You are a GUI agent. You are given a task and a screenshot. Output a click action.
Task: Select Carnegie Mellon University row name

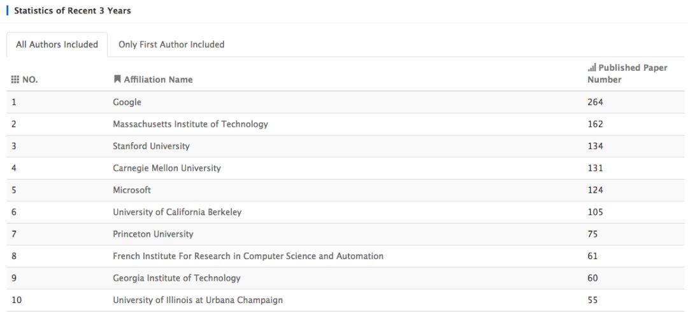[166, 168]
